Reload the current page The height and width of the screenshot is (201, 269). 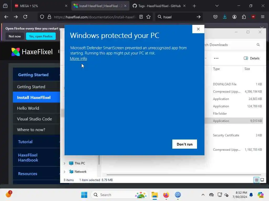(x=25, y=17)
